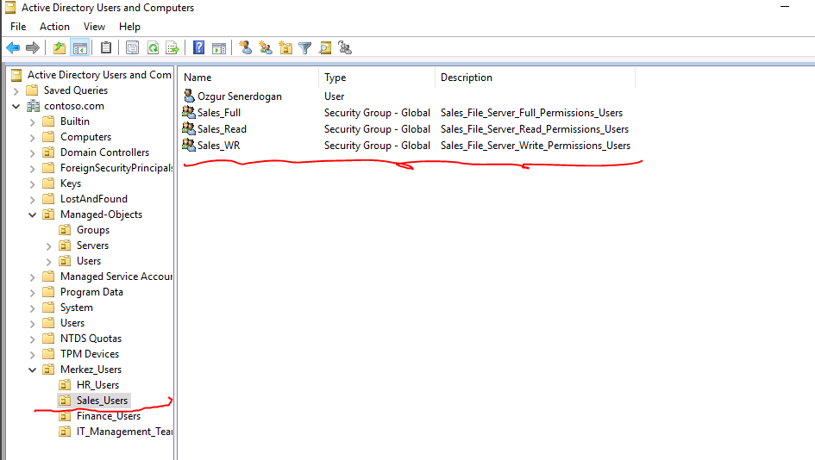Image resolution: width=815 pixels, height=460 pixels.
Task: Expand the Computers container
Action: coord(32,138)
